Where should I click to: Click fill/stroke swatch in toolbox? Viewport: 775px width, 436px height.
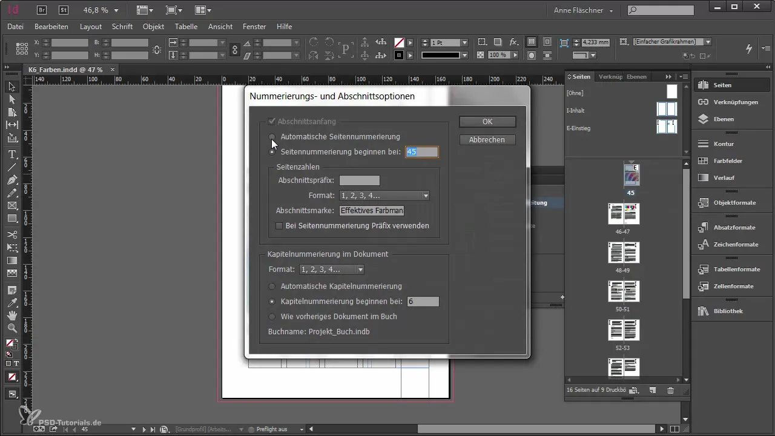click(11, 345)
